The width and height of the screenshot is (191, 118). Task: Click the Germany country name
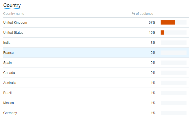click(10, 113)
